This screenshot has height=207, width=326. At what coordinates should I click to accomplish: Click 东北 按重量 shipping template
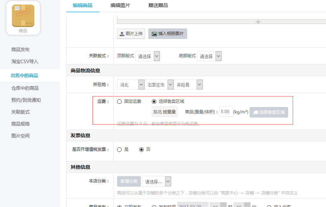click(x=164, y=112)
